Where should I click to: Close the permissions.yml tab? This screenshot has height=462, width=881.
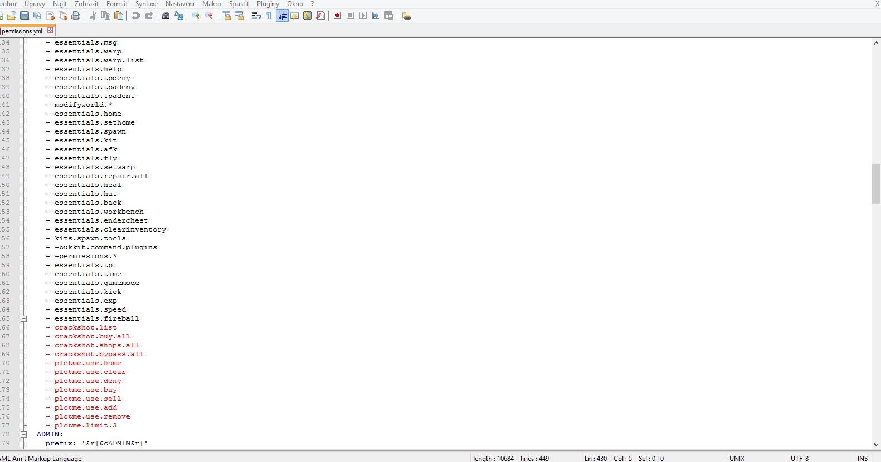[x=50, y=31]
